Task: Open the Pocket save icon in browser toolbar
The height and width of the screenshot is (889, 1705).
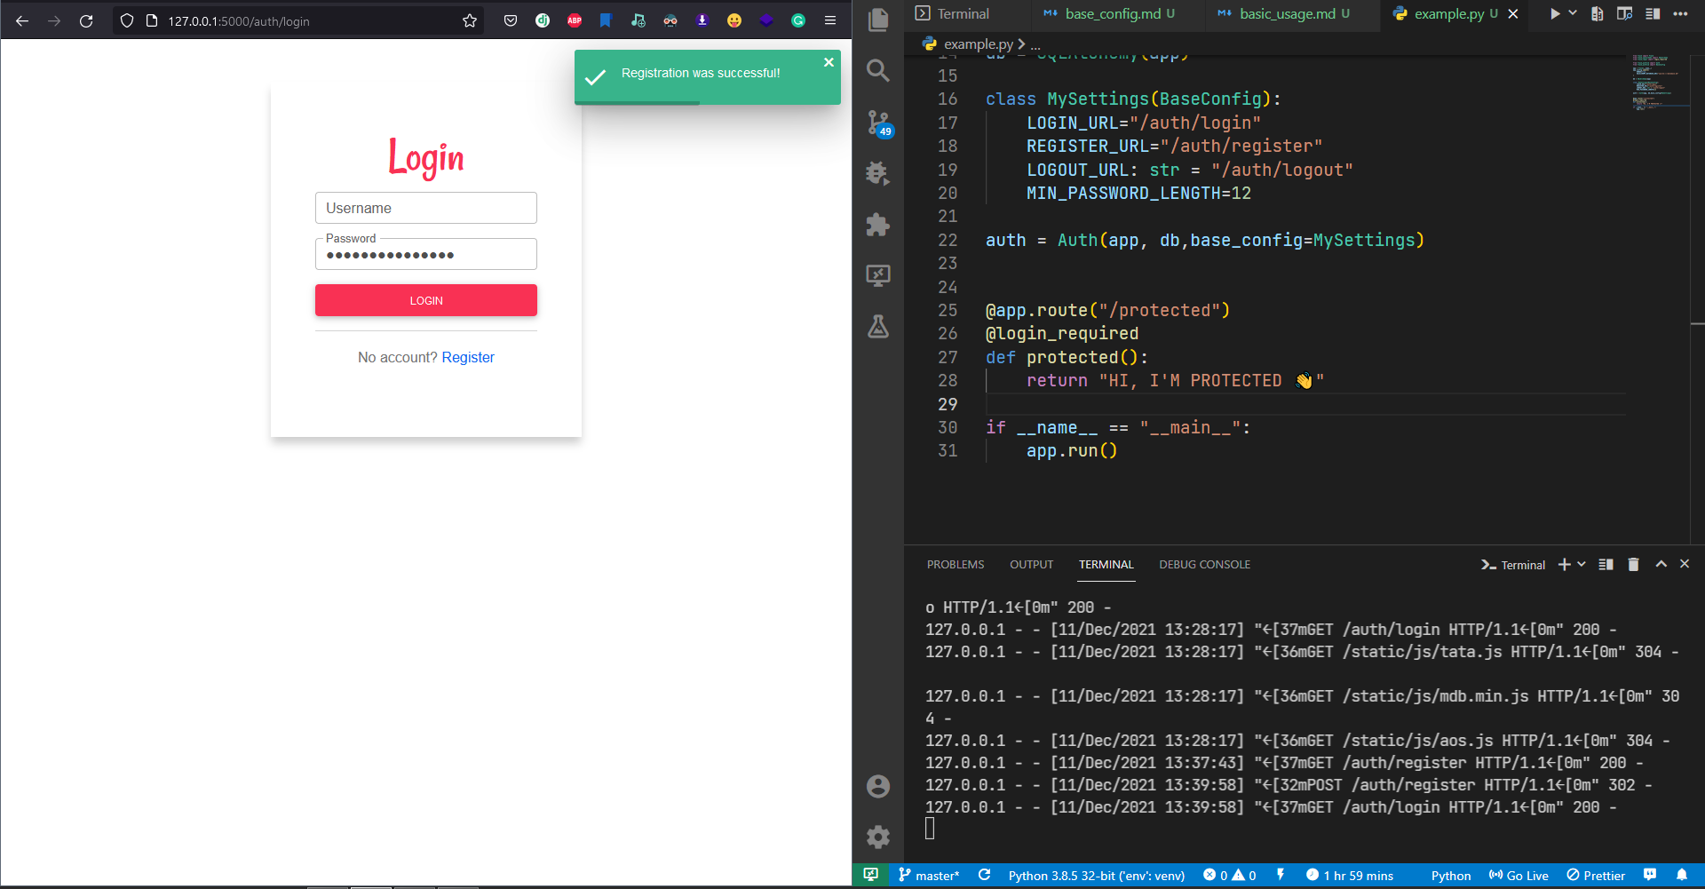Action: pos(511,20)
